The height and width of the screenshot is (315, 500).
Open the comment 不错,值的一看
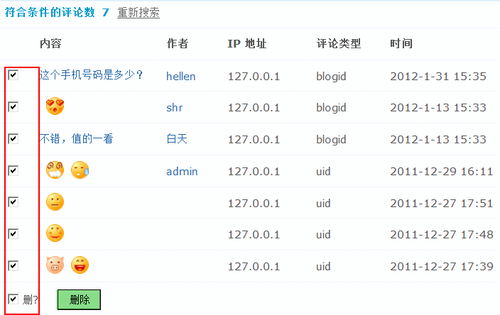click(x=76, y=139)
